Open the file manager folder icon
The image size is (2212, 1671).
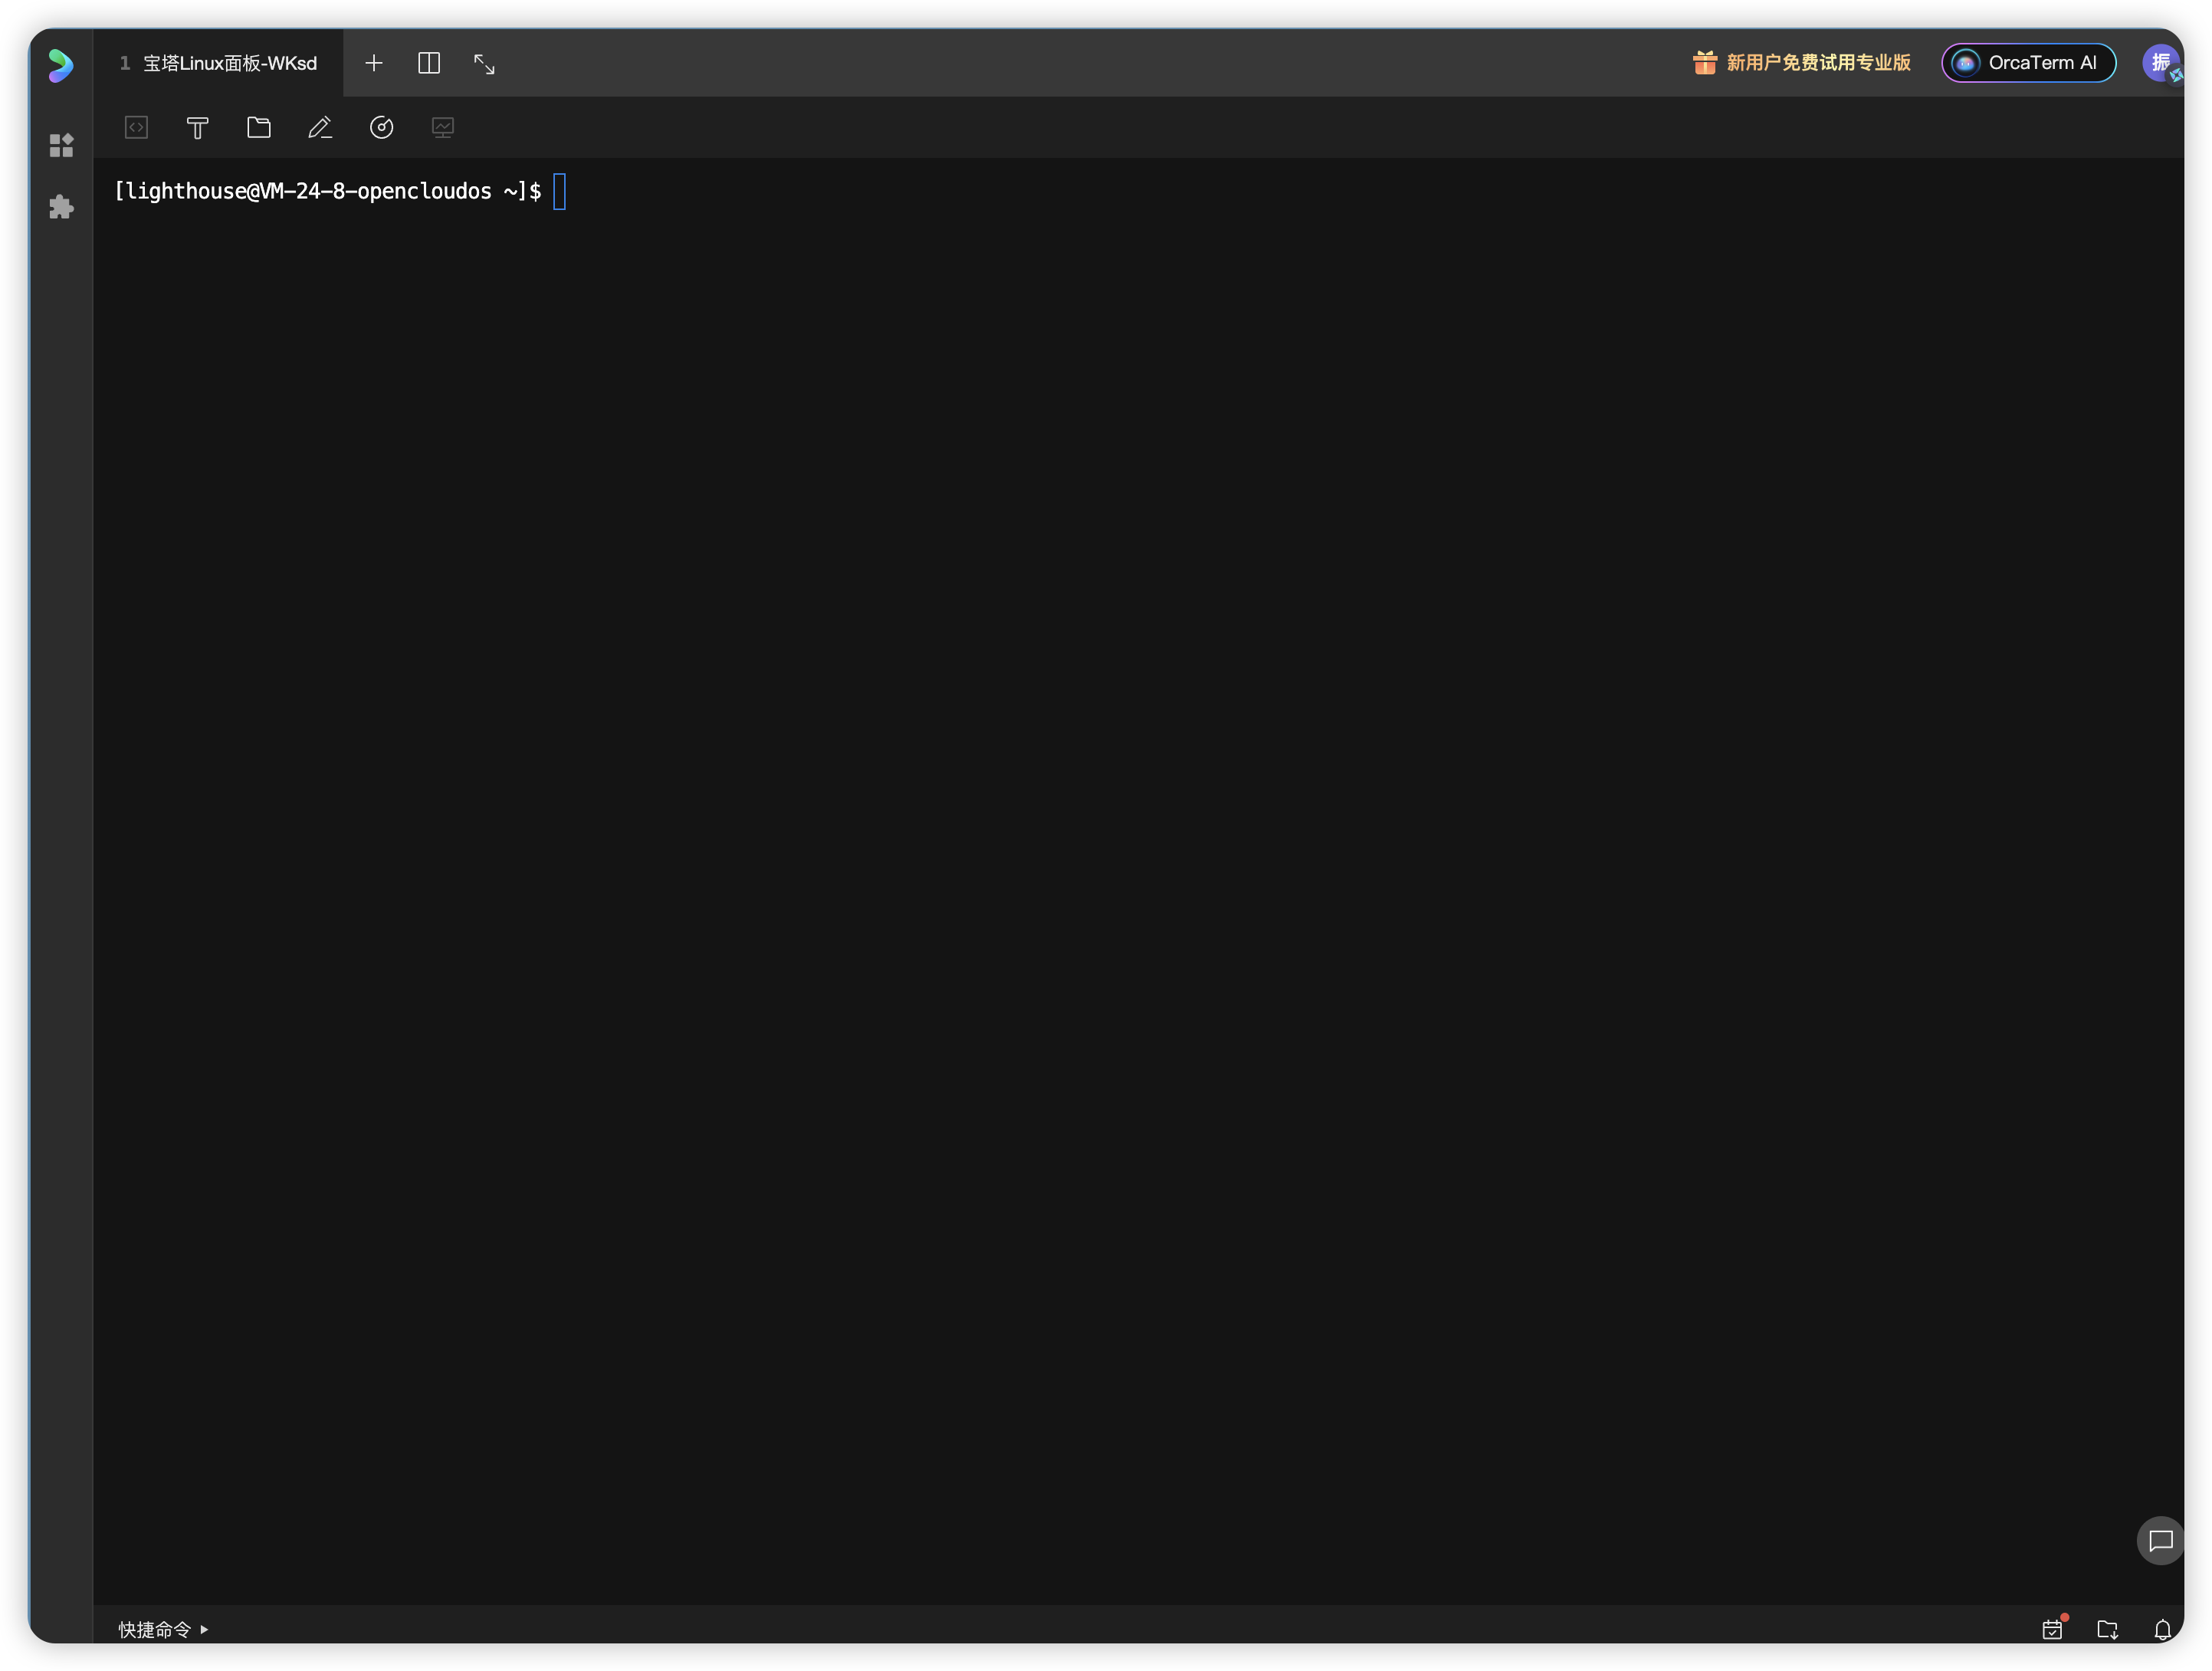pyautogui.click(x=259, y=127)
